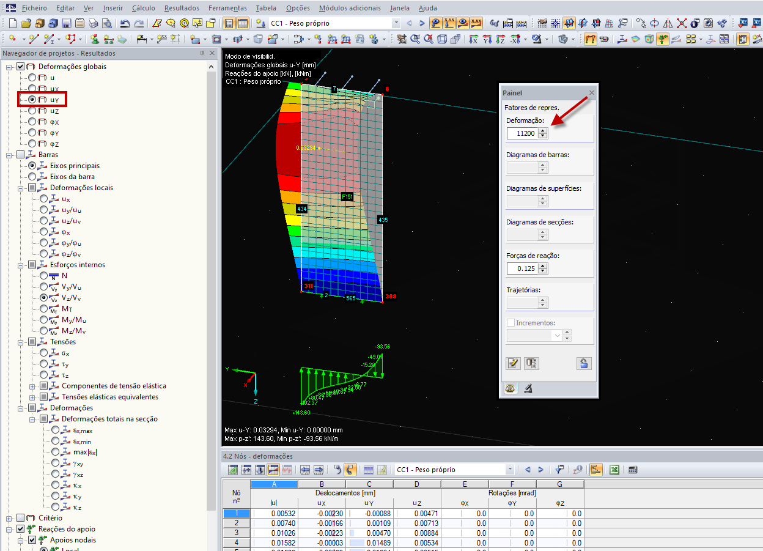Enable the Incrementos checkbox

(x=511, y=323)
